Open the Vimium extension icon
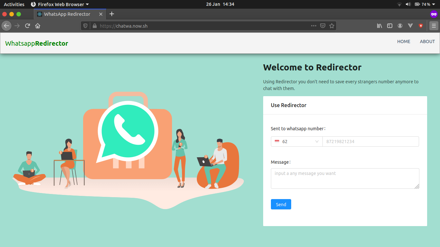Viewport: 440px width, 247px height. [410, 25]
